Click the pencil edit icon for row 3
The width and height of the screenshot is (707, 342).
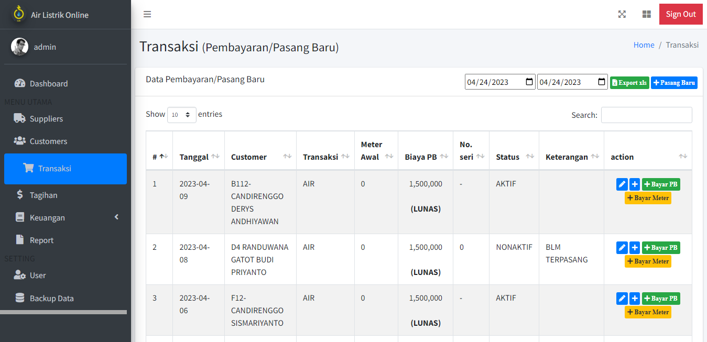[x=622, y=299]
